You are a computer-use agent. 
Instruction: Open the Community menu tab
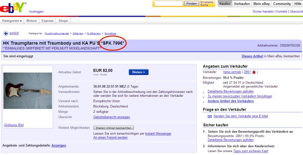282,4
